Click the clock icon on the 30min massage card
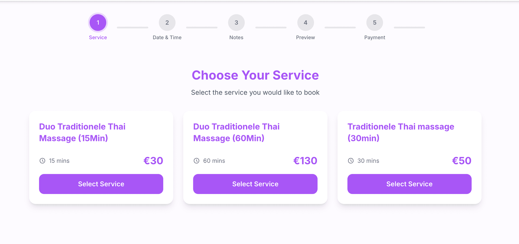Image resolution: width=519 pixels, height=244 pixels. point(351,161)
